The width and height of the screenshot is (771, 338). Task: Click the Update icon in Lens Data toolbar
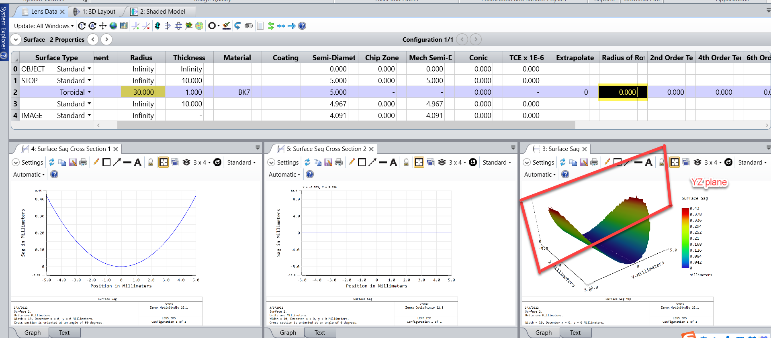tap(82, 26)
